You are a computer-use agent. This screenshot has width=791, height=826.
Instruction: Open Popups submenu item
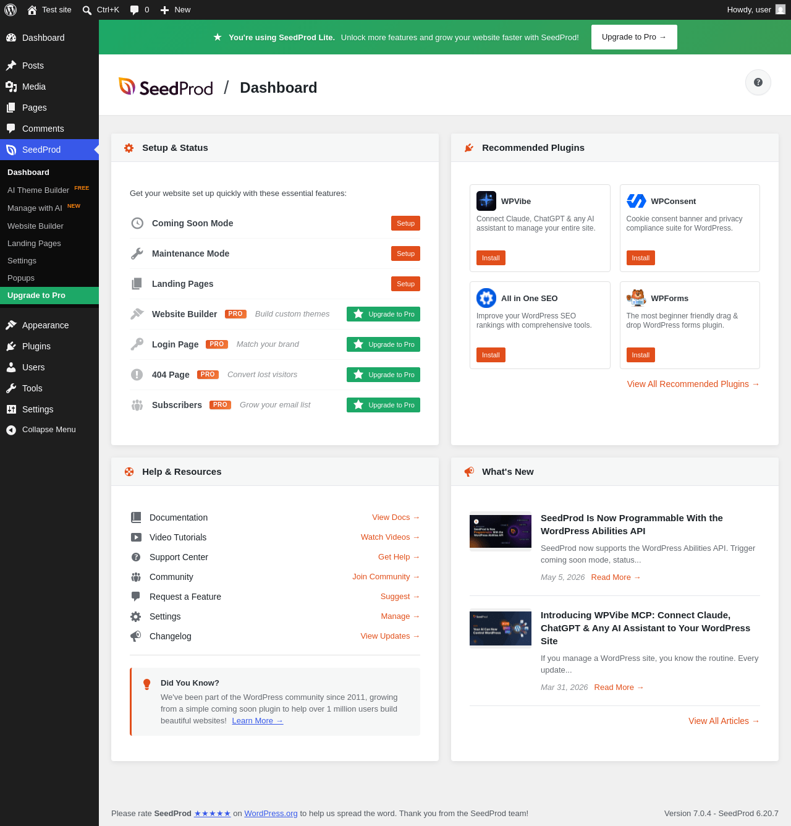(x=49, y=278)
